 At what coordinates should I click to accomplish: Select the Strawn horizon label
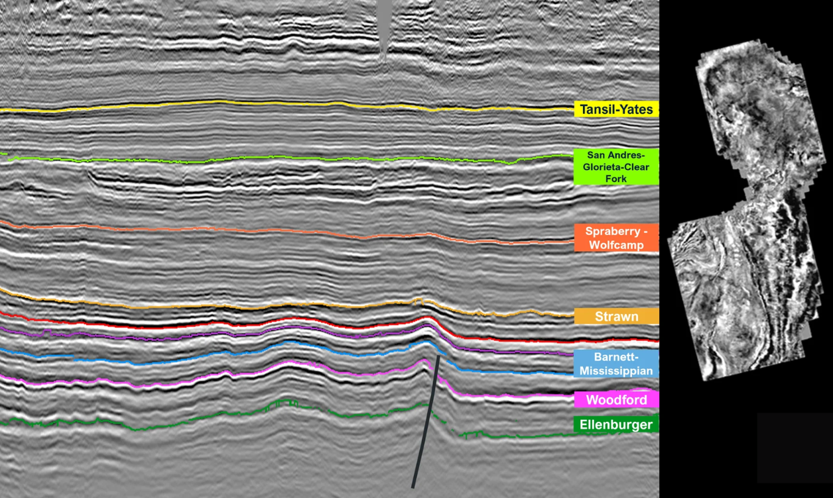616,317
